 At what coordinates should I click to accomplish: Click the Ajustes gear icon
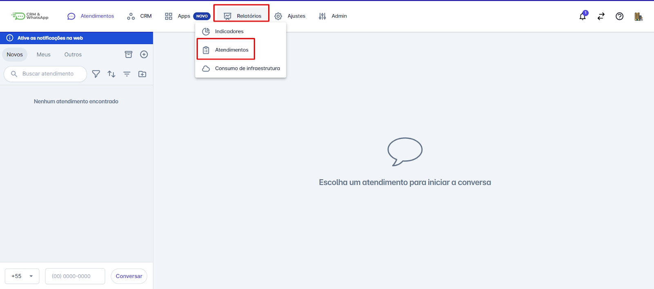click(278, 16)
